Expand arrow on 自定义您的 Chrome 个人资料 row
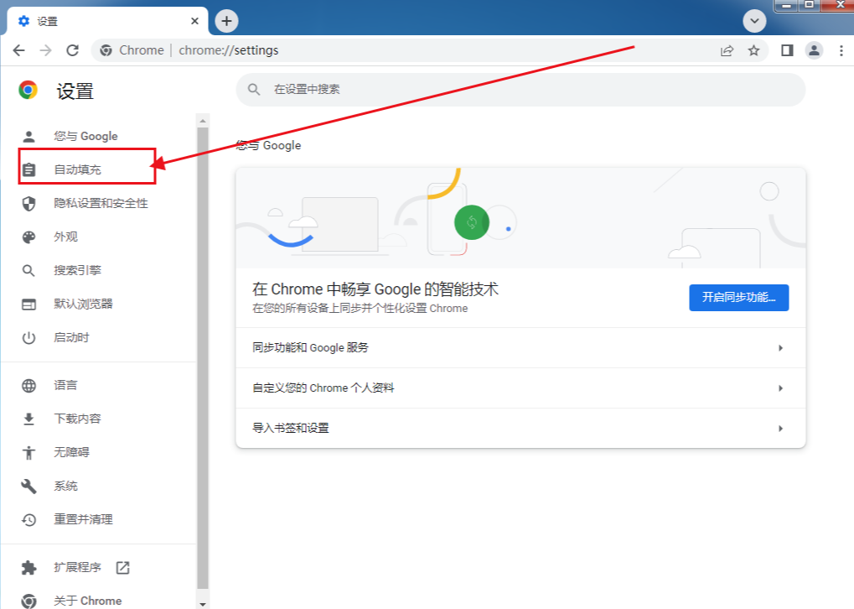This screenshot has width=854, height=609. pyautogui.click(x=780, y=388)
